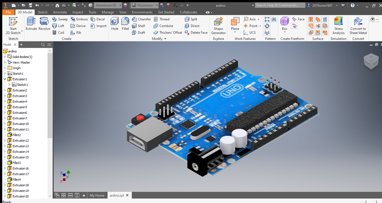Open the My Home document tab

97,195
